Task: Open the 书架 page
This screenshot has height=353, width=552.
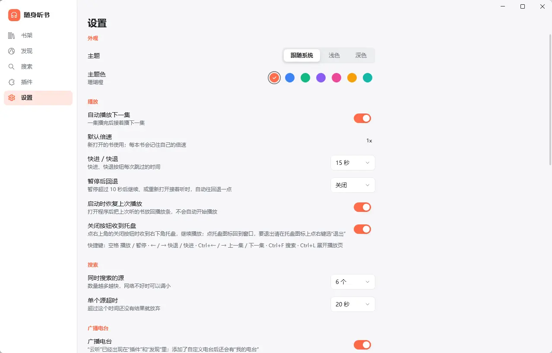Action: (38, 35)
